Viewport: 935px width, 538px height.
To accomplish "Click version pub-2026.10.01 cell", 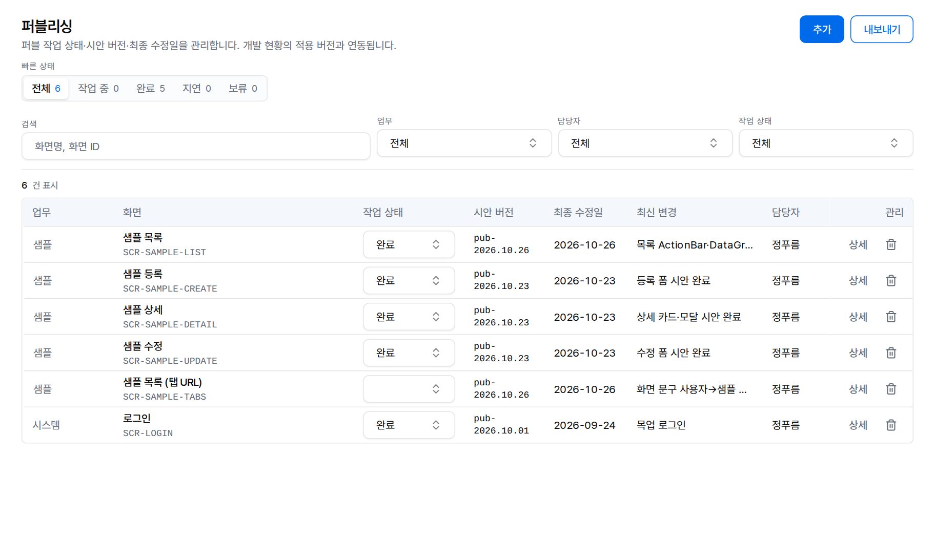I will click(501, 425).
